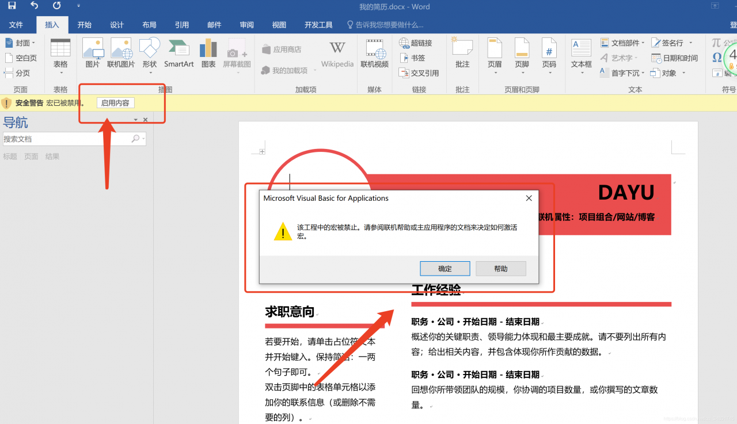Image resolution: width=737 pixels, height=424 pixels.
Task: Insert an object using 对象
Action: [x=668, y=73]
